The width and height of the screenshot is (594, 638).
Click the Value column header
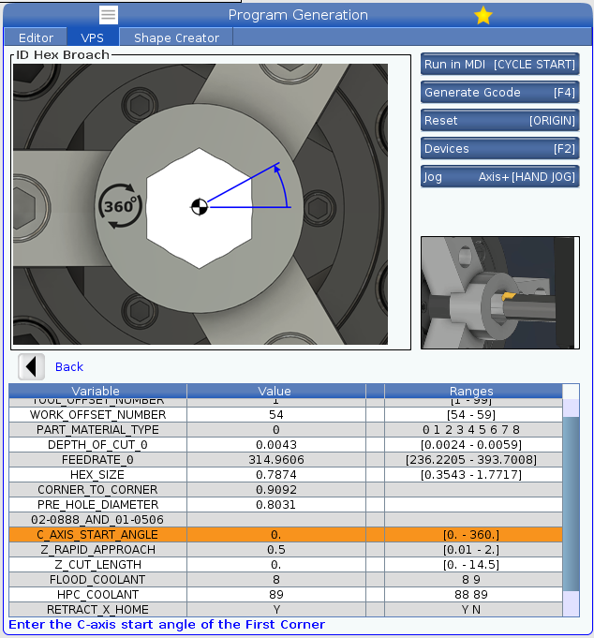click(x=275, y=391)
